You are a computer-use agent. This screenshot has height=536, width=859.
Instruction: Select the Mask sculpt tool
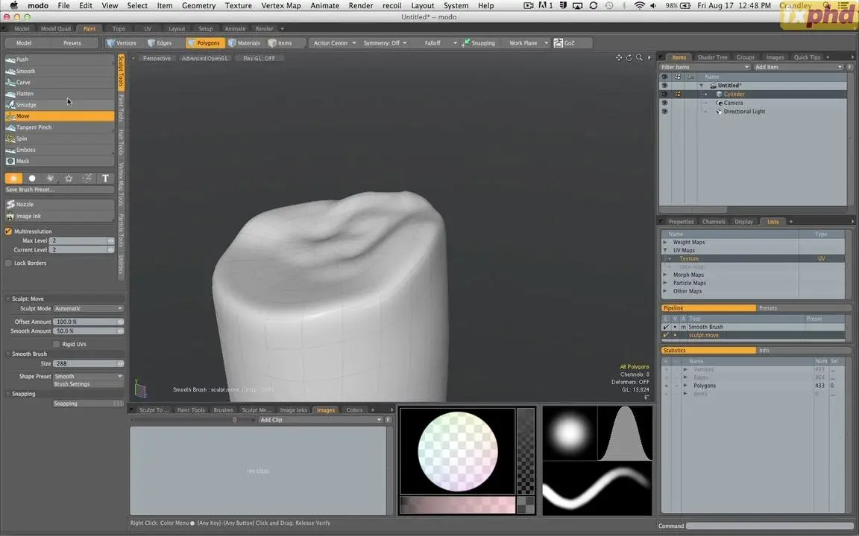pos(59,161)
